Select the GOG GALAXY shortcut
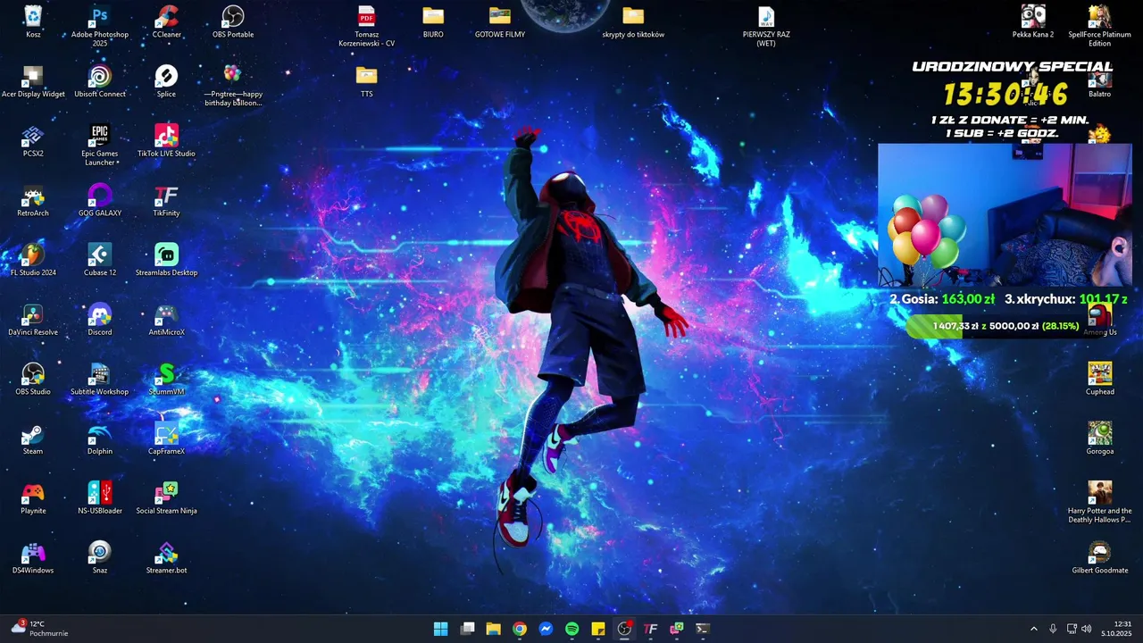This screenshot has height=643, width=1143. pyautogui.click(x=100, y=201)
